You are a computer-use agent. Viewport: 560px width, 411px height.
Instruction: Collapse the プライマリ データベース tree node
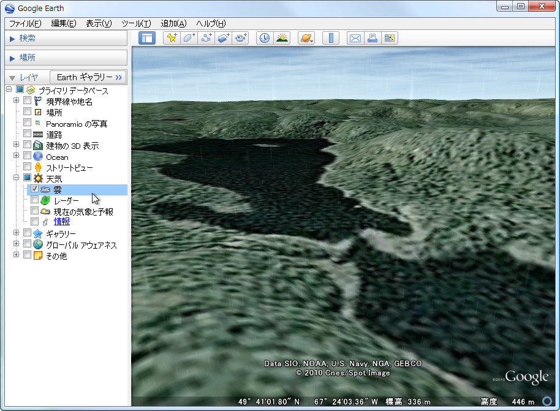9,89
